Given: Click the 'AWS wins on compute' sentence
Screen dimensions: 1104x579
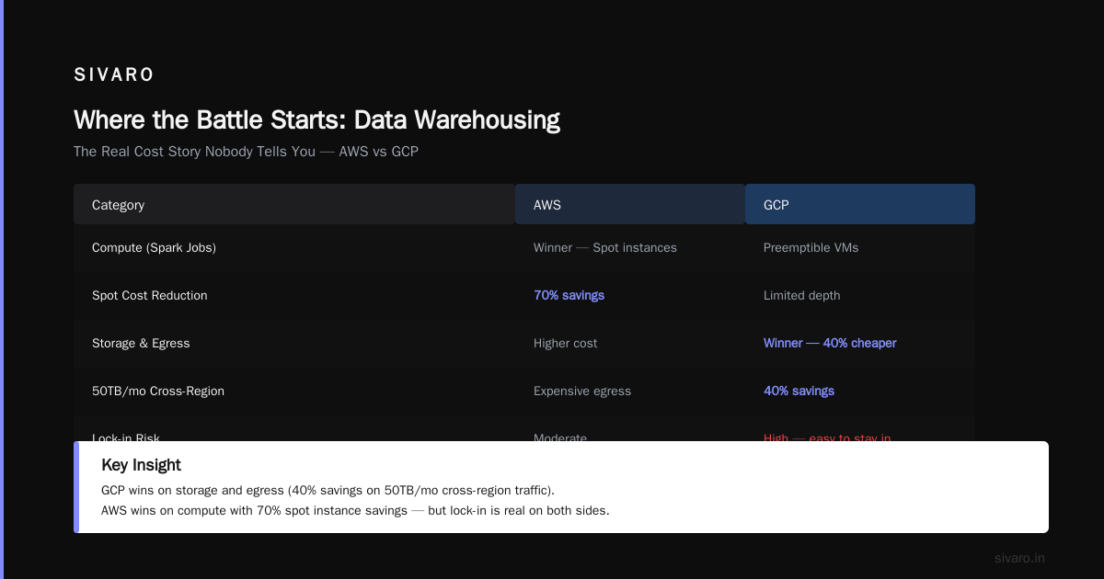Looking at the screenshot, I should click(355, 511).
